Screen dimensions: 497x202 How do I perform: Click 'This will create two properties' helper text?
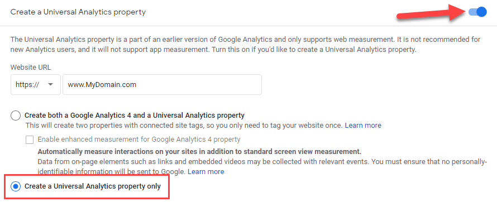click(184, 126)
